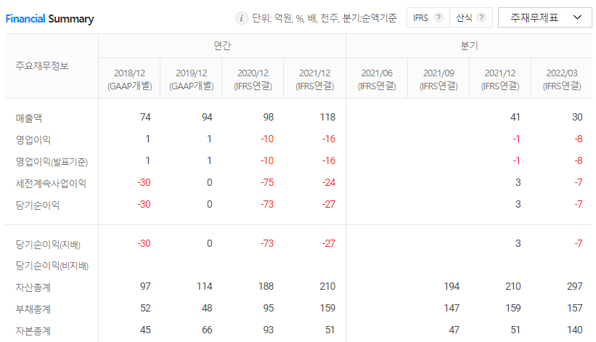This screenshot has height=342, width=596.
Task: Click 자본총계 value 93 for 2020/12
Action: pyautogui.click(x=269, y=330)
